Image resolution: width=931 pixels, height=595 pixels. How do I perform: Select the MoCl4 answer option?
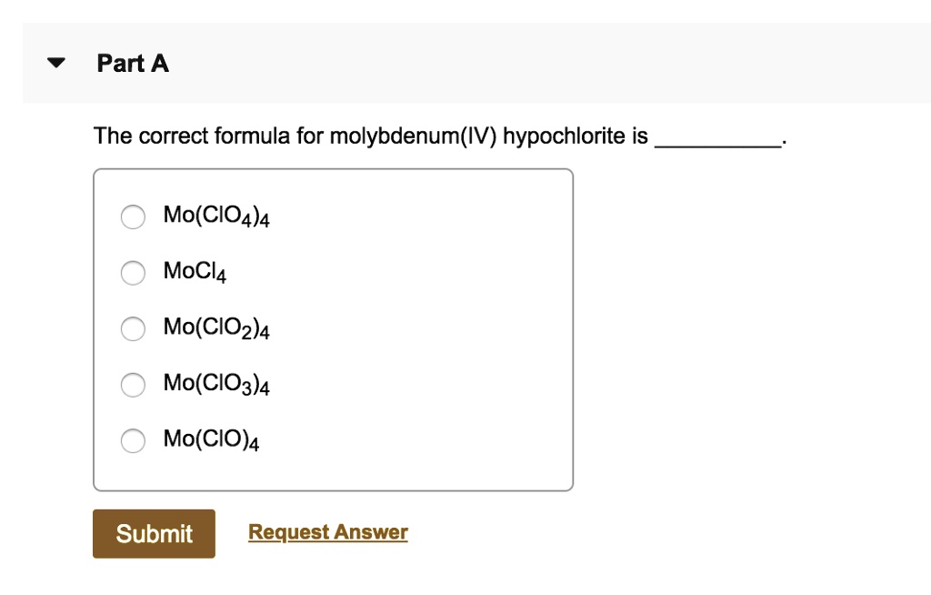point(133,273)
